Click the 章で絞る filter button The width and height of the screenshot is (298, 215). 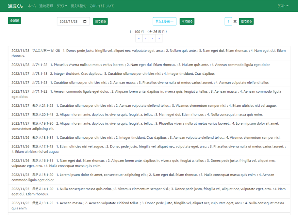246,22
